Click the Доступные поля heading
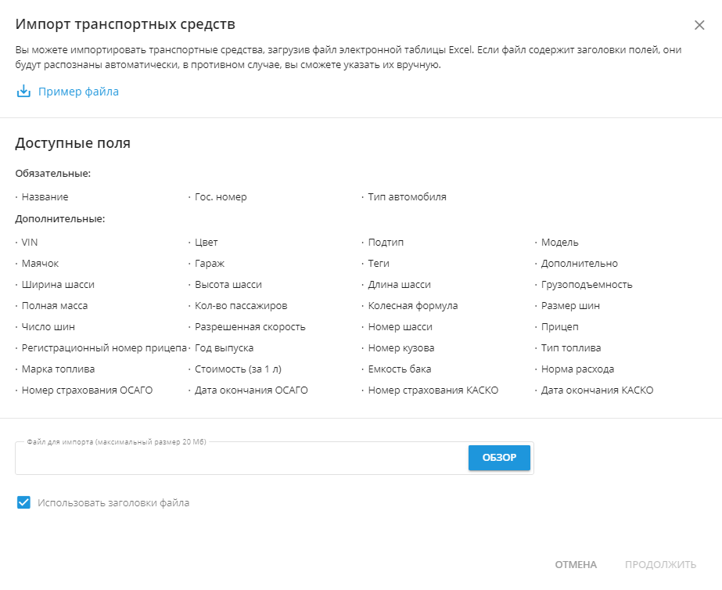This screenshot has width=722, height=590. (73, 143)
